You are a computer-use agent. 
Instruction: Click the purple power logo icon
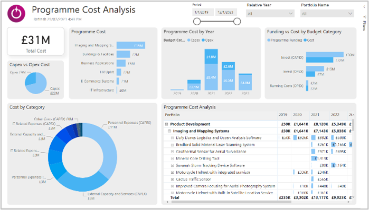pyautogui.click(x=16, y=14)
